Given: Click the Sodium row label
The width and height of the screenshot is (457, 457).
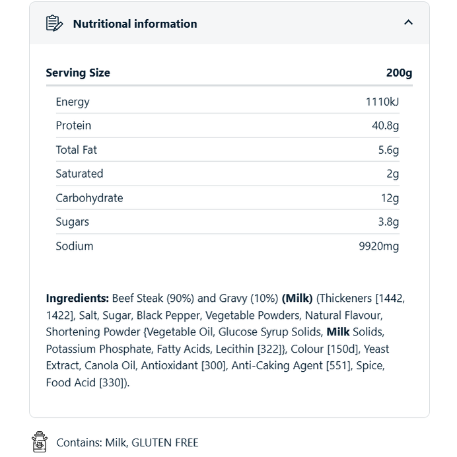Looking at the screenshot, I should coord(74,246).
